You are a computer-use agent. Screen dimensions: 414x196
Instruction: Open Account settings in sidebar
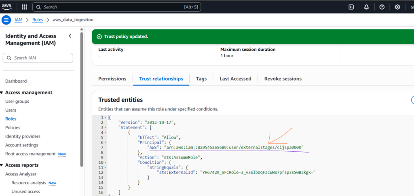[22, 145]
